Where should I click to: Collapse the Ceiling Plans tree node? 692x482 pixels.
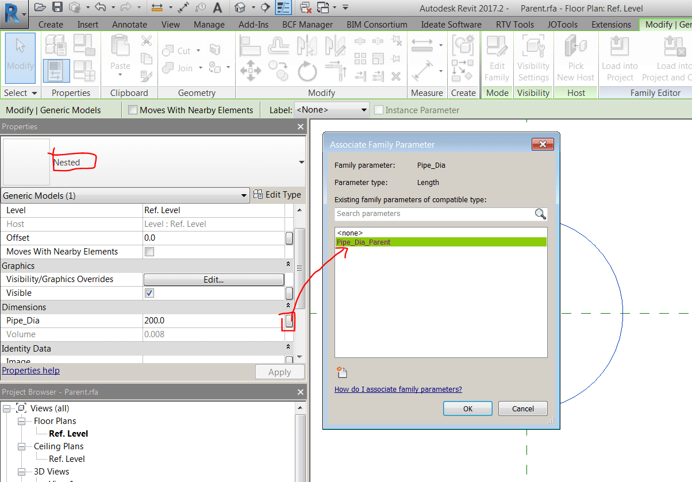click(x=21, y=446)
